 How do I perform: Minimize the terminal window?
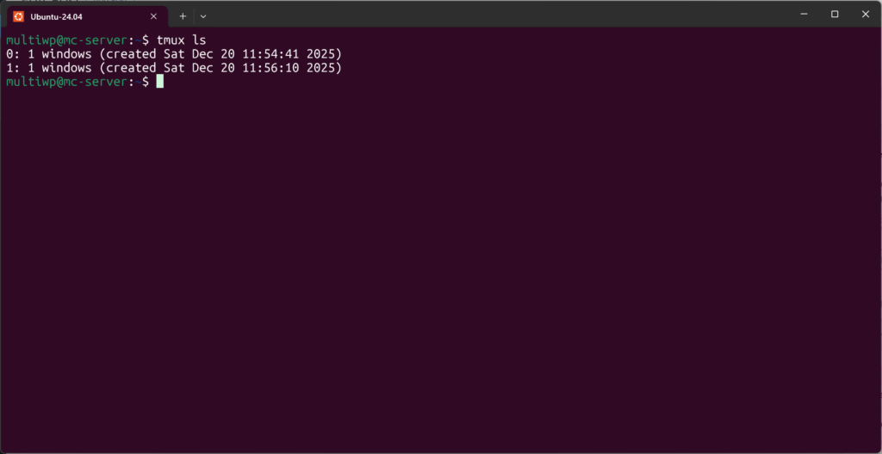click(804, 14)
